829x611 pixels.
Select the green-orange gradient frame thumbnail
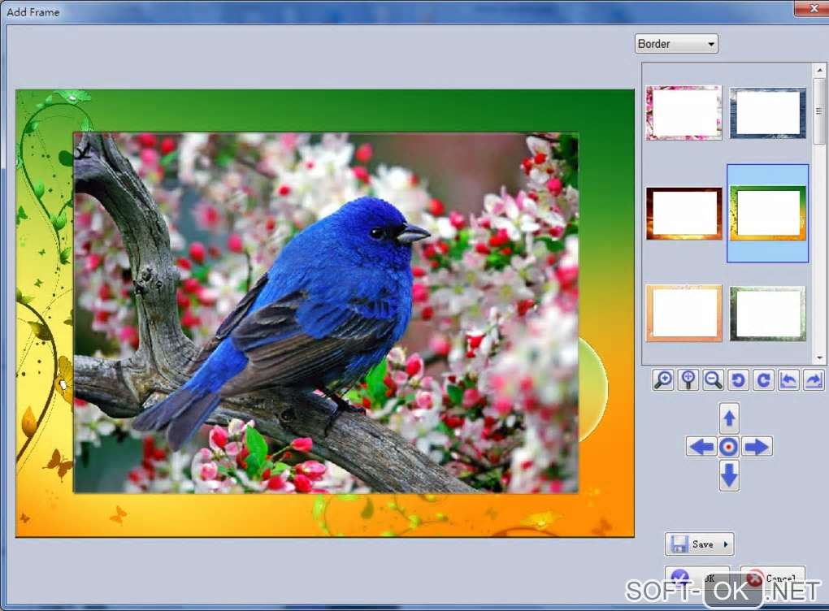768,214
